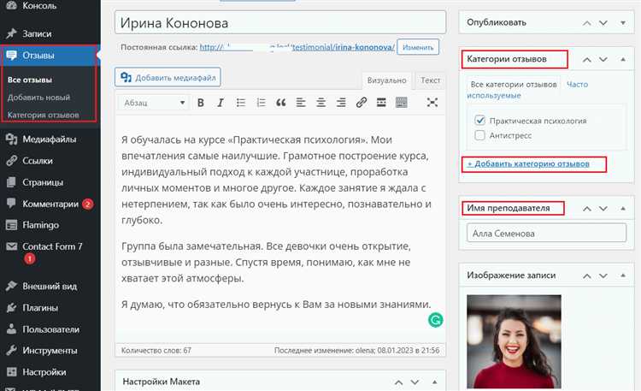Uncheck Практическая психология category
This screenshot has width=641, height=391.
click(480, 121)
